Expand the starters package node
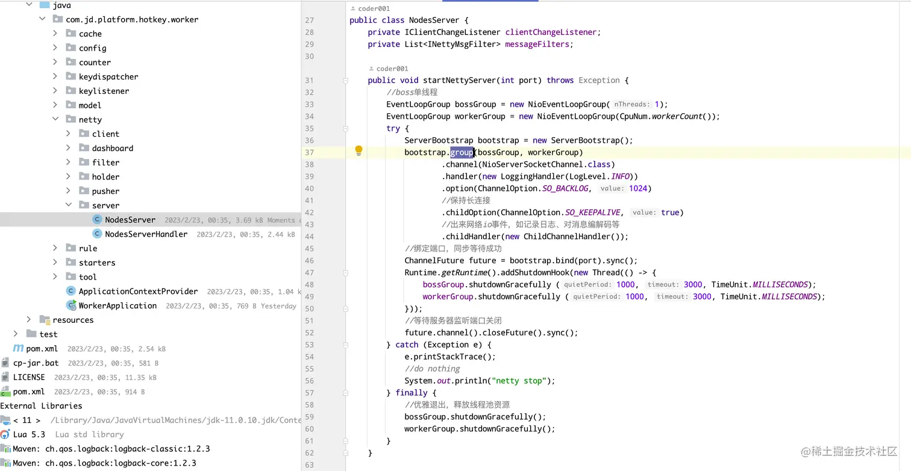The height and width of the screenshot is (471, 911). 55,263
